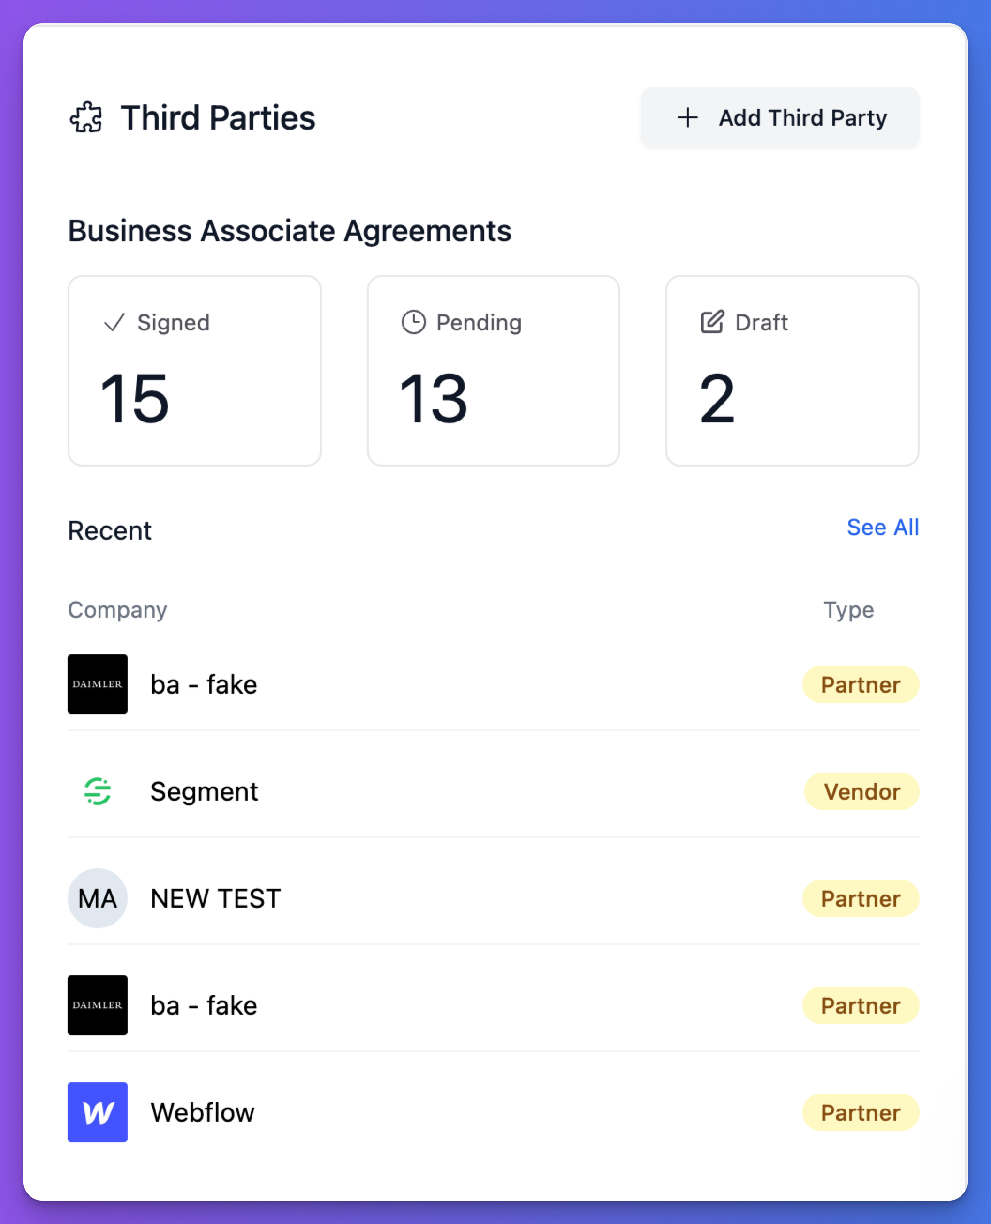Open the Draft agreements card showing 2
Viewport: 991px width, 1224px height.
(x=793, y=371)
